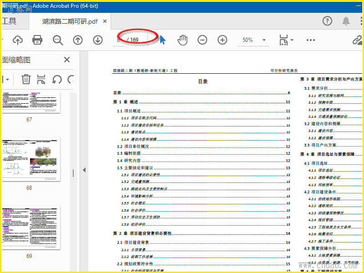Expand fit page options dropdown arrow
Viewport: 364px width, 273px height.
point(292,40)
